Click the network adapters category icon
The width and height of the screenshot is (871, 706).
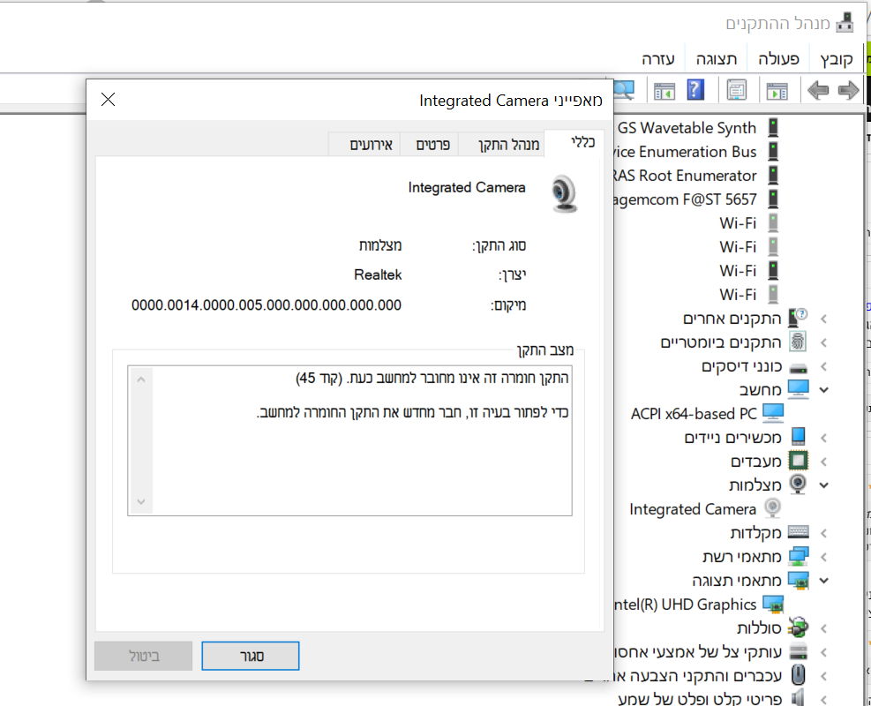coord(799,556)
